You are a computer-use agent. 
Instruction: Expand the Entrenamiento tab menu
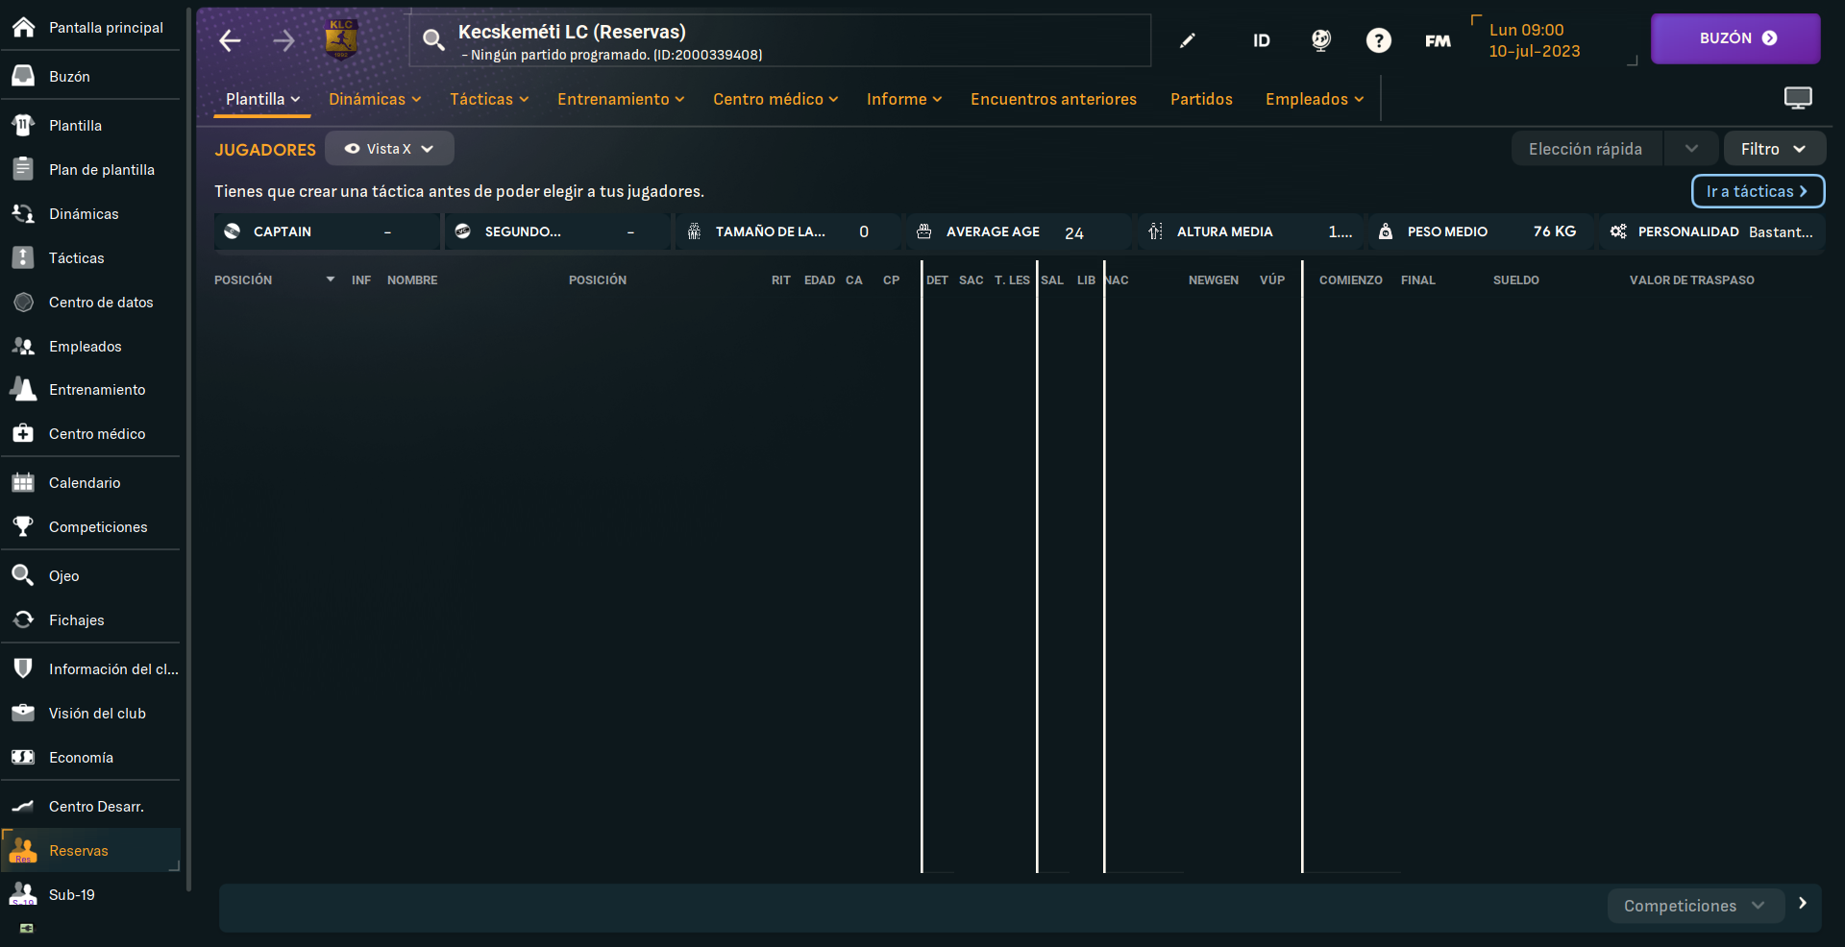[621, 99]
